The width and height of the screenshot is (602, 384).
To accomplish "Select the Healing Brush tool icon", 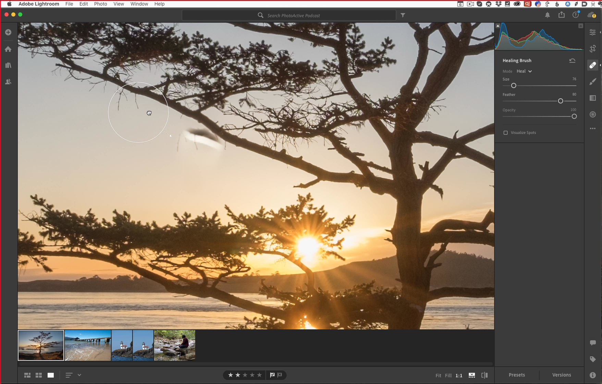I will (x=592, y=65).
